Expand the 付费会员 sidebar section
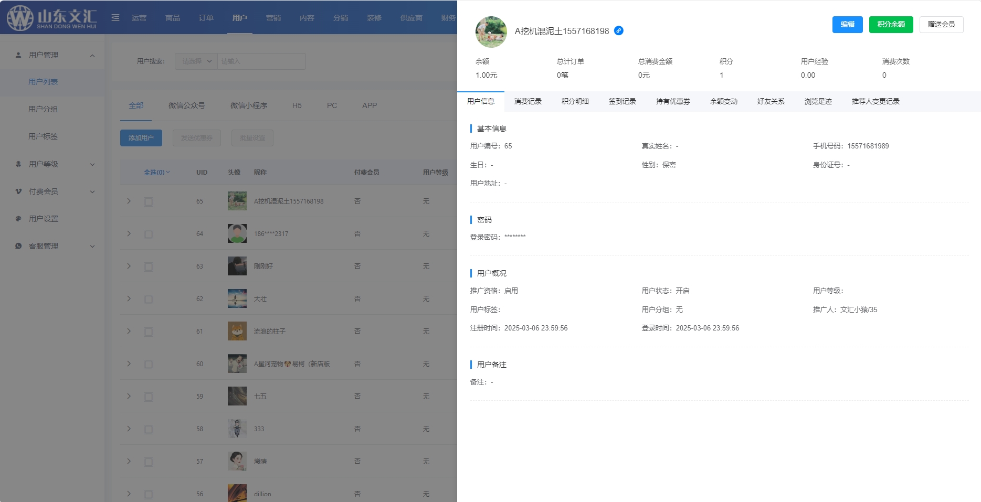Image resolution: width=981 pixels, height=502 pixels. (92, 191)
